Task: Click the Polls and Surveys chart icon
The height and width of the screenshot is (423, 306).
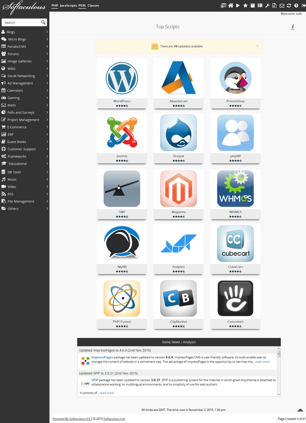Action: 3,112
